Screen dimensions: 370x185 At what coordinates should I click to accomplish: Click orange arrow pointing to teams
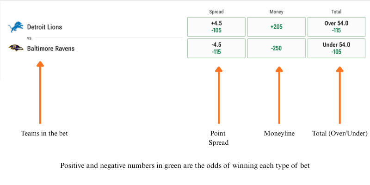pos(40,92)
